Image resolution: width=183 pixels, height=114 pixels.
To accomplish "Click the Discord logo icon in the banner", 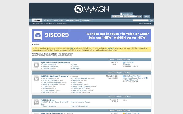I will (38, 35).
